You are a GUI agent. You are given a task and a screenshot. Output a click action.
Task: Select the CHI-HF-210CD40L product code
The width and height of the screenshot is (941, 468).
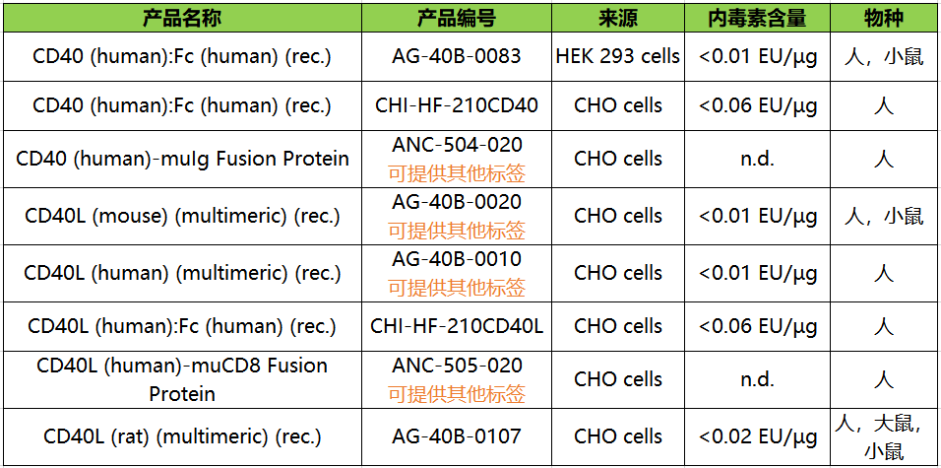pos(456,326)
